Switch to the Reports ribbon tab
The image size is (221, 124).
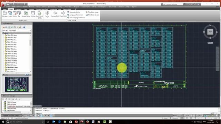click(32, 9)
